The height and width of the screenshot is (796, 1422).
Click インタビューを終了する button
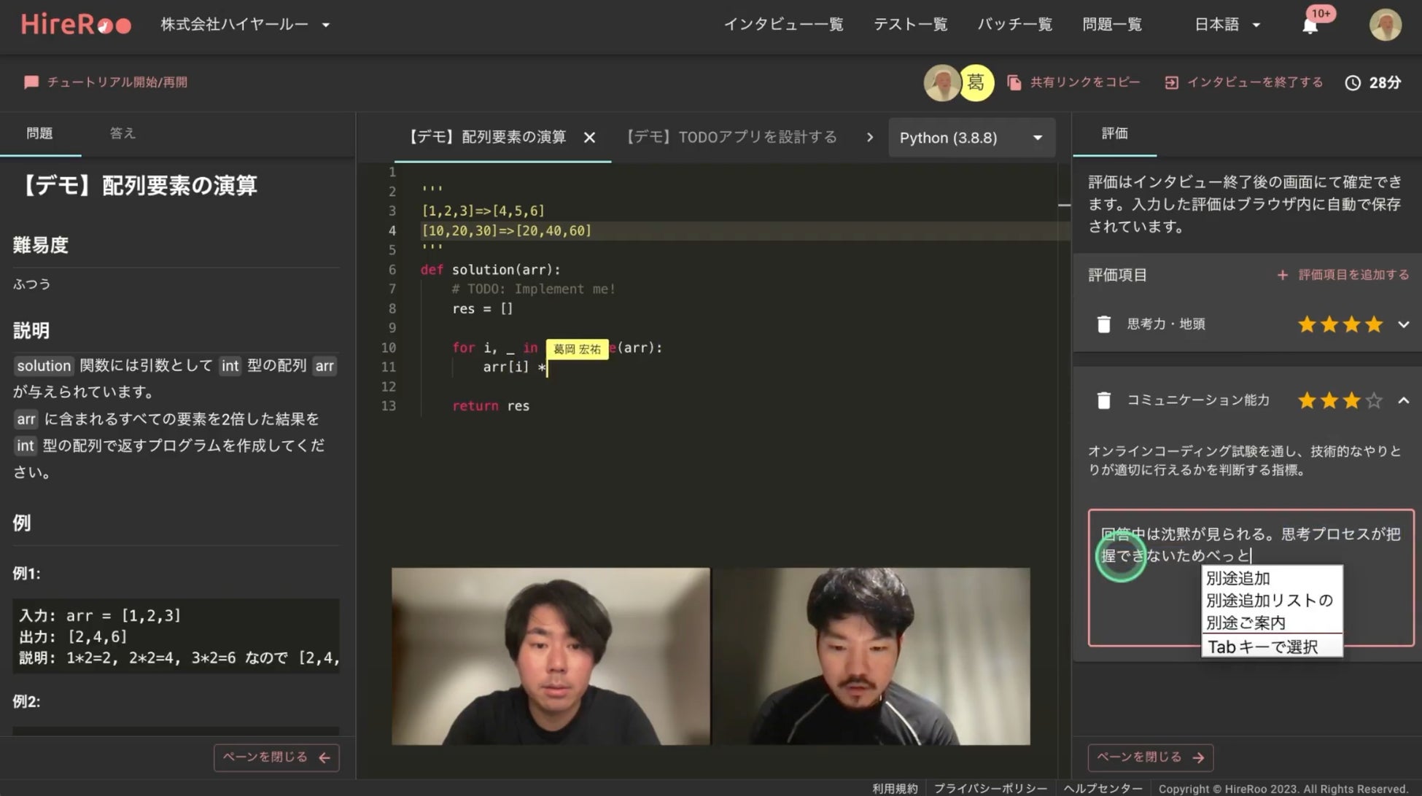tap(1246, 82)
